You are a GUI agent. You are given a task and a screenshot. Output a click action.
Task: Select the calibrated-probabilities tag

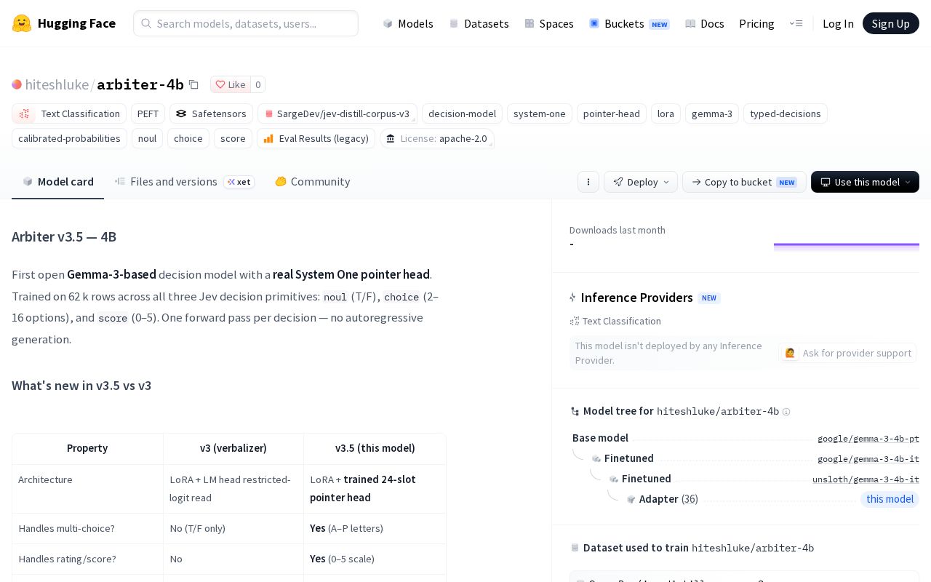tap(69, 138)
